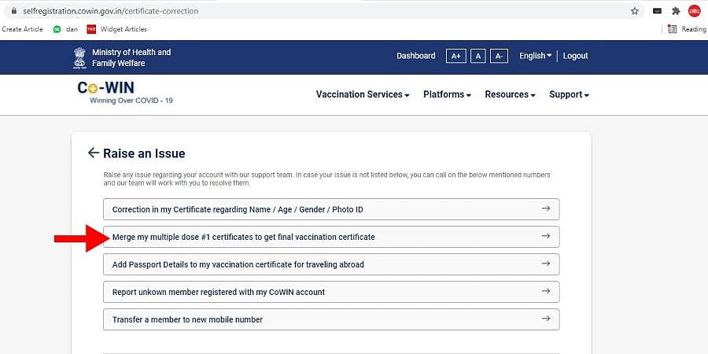This screenshot has height=354, width=708.
Task: Decrease font size with A- button
Action: [499, 56]
